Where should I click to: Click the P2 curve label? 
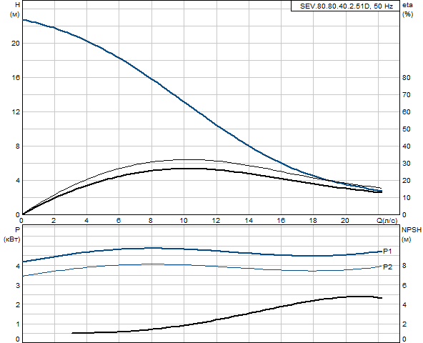[x=387, y=267]
